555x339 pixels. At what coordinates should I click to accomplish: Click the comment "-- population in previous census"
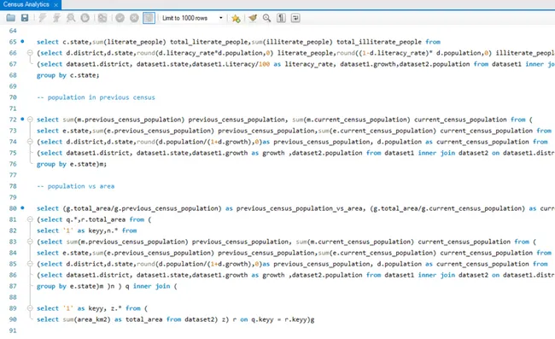pyautogui.click(x=96, y=97)
